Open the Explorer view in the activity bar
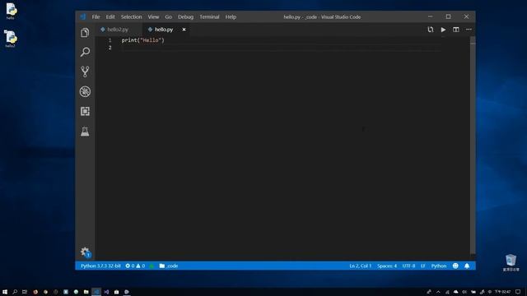The width and height of the screenshot is (527, 296). pos(85,33)
